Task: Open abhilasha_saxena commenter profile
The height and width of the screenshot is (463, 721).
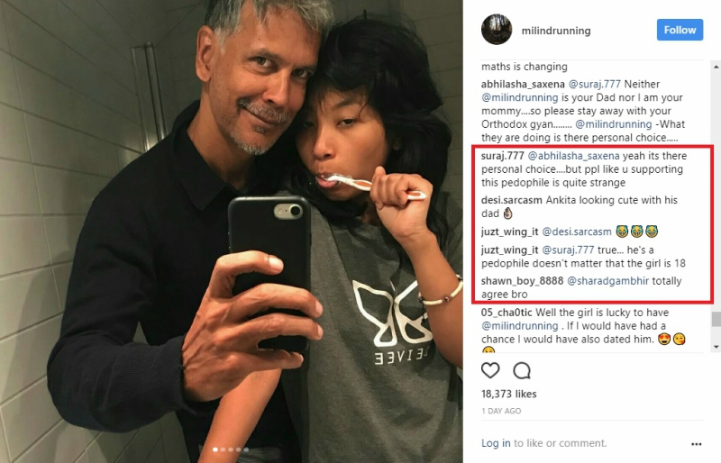Action: coord(523,84)
